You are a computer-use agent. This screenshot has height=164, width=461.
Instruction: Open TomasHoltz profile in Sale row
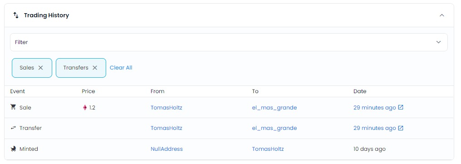[x=167, y=108]
